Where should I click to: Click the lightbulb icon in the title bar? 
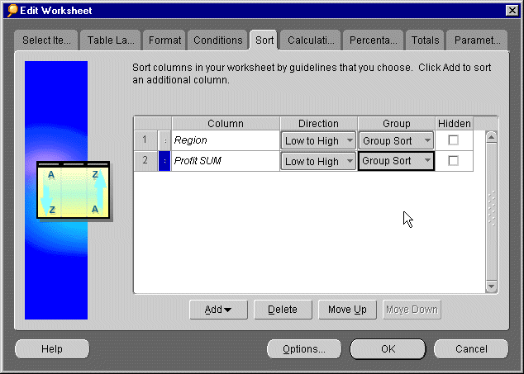[12, 10]
